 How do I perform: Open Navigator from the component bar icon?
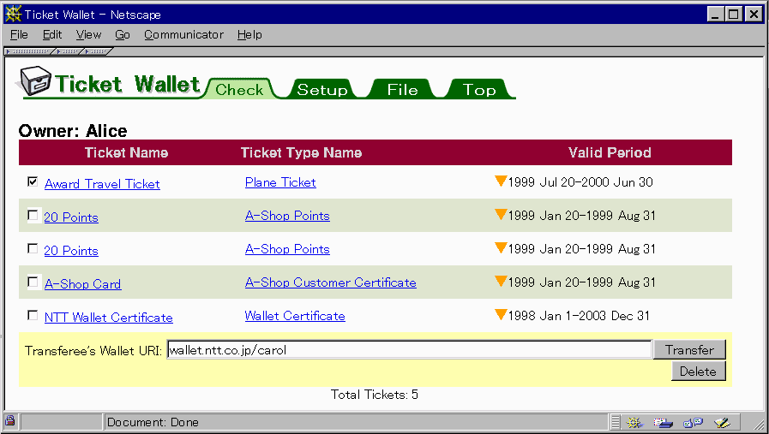click(x=635, y=421)
